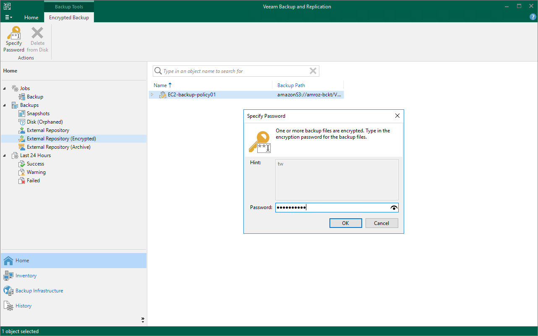This screenshot has height=336, width=538.
Task: Click OK in Specify Password dialog
Action: [x=345, y=223]
